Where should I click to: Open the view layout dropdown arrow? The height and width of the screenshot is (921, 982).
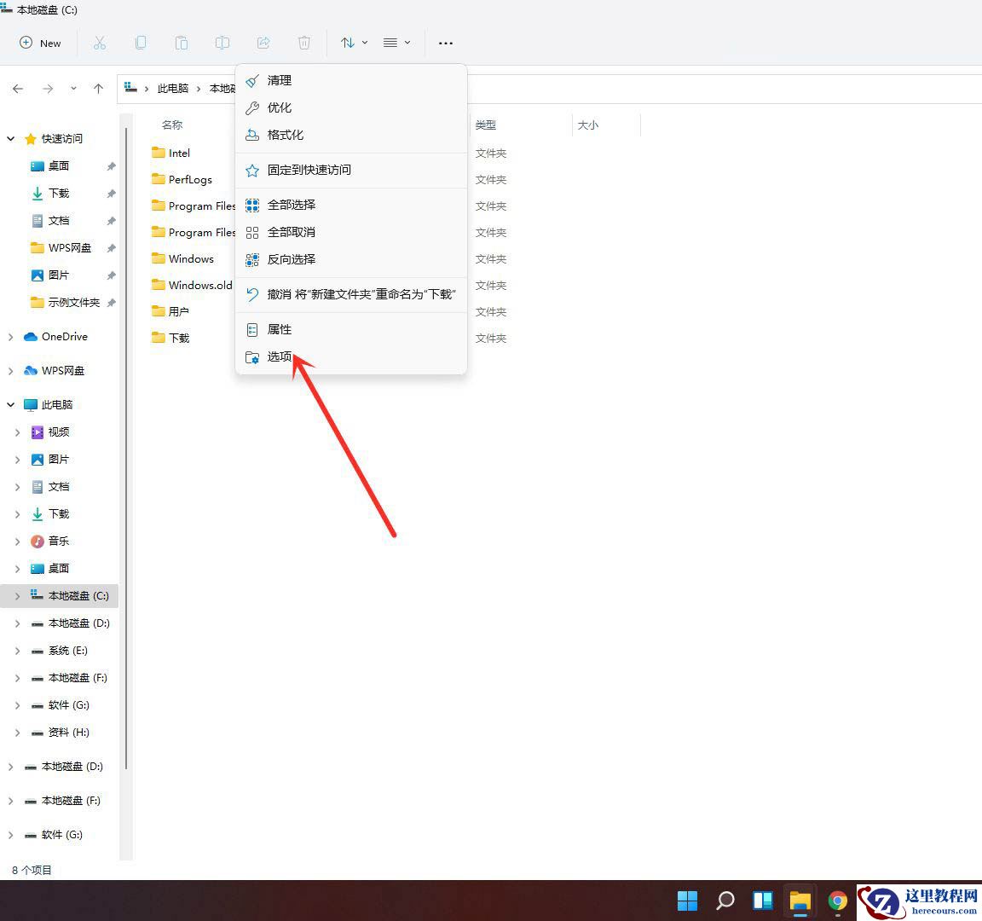click(x=407, y=43)
